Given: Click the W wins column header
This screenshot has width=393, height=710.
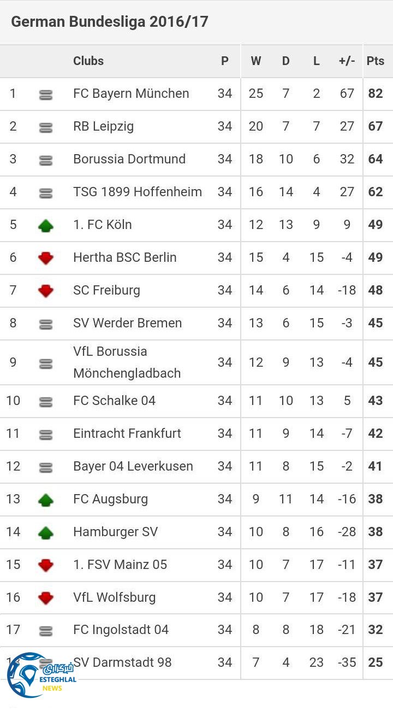Looking at the screenshot, I should click(x=256, y=61).
